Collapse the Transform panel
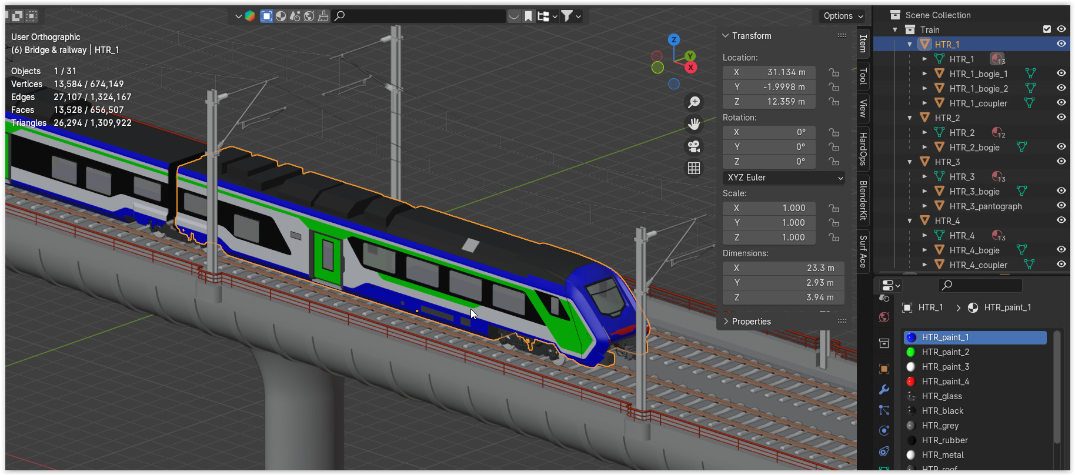Screen dimensions: 1075x475 726,36
